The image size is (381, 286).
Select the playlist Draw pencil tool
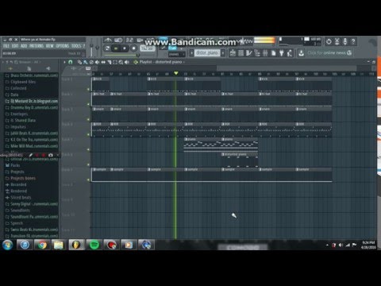(79, 62)
